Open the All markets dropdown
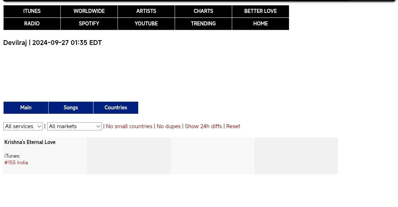398x207 pixels. [74, 126]
